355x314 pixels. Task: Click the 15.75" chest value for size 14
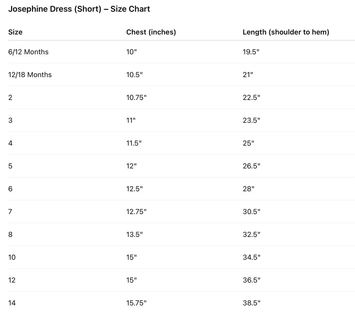coord(136,303)
